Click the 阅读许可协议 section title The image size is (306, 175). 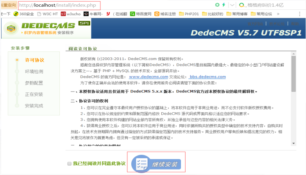point(83,49)
